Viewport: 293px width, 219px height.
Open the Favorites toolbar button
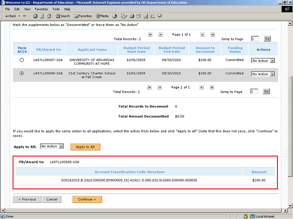pyautogui.click(x=82, y=16)
